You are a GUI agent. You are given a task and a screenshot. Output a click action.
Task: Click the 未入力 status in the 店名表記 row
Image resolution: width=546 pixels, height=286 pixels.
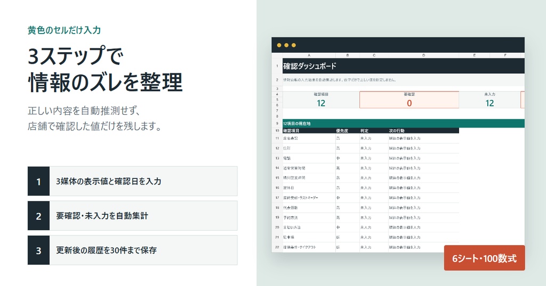coord(374,138)
